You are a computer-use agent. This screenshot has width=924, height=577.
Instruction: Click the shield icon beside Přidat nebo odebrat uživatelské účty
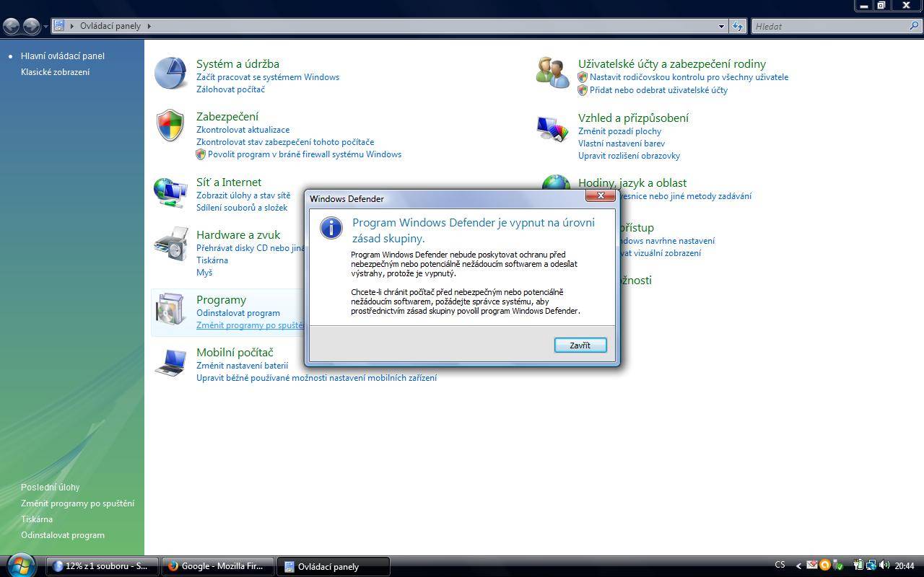click(583, 90)
